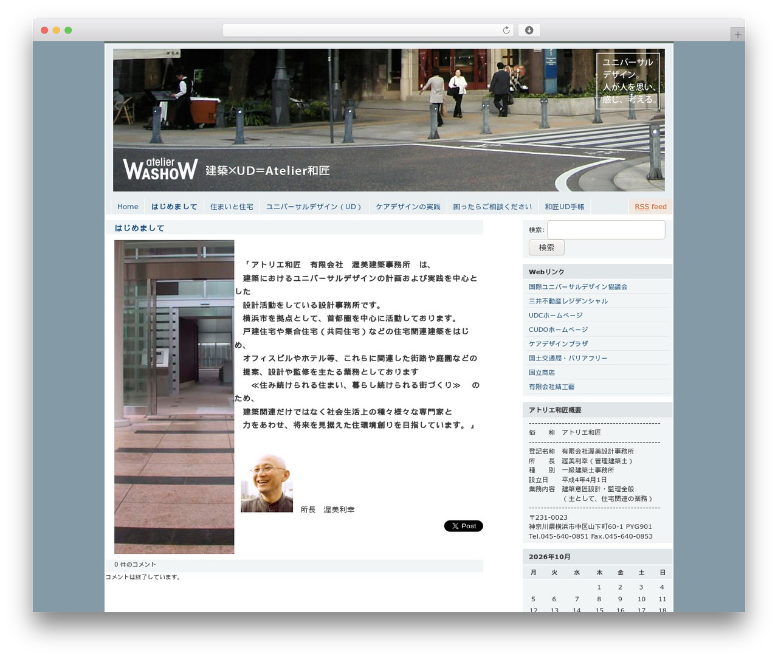Open the CUDOホームページ link
Viewport: 778px width, 659px height.
[x=559, y=329]
